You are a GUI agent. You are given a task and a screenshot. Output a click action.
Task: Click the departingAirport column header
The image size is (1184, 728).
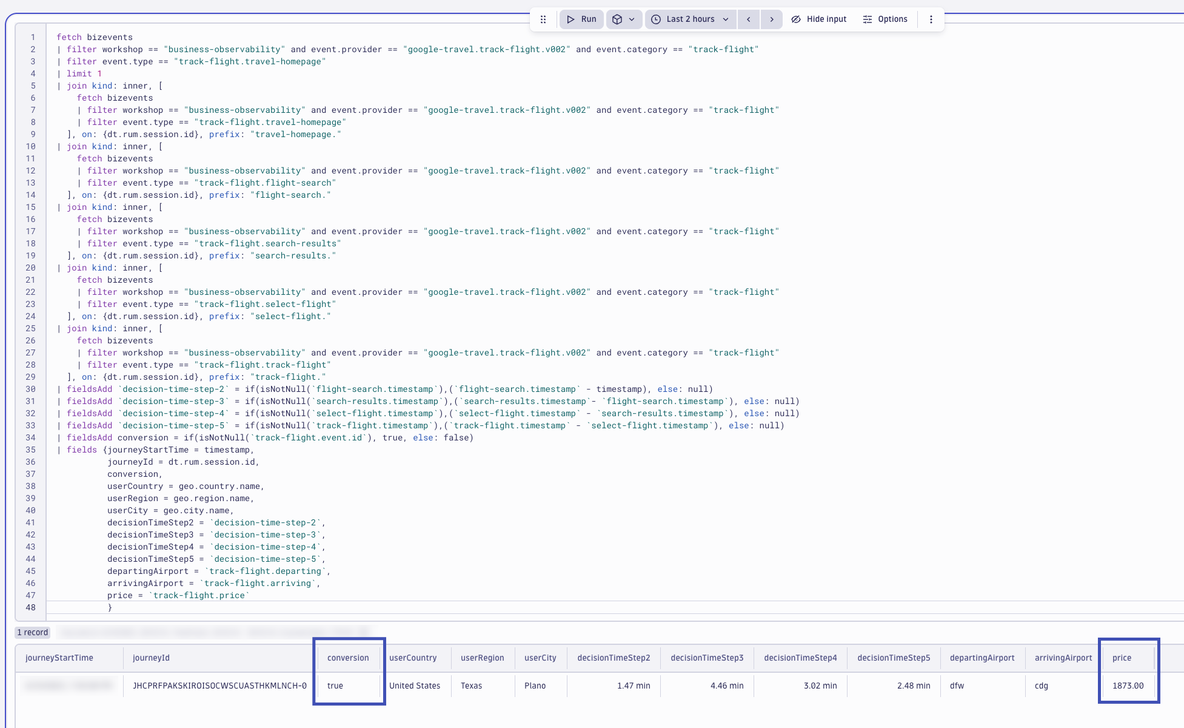tap(982, 658)
